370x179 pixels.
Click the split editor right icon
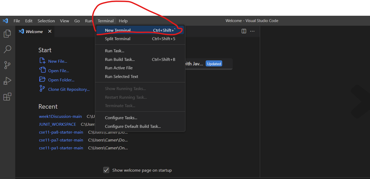(244, 31)
